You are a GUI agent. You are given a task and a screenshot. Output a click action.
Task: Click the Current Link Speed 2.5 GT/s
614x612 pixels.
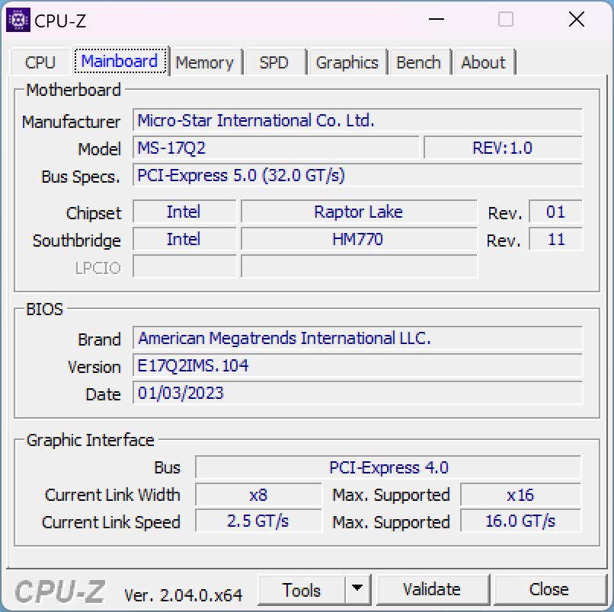(258, 521)
